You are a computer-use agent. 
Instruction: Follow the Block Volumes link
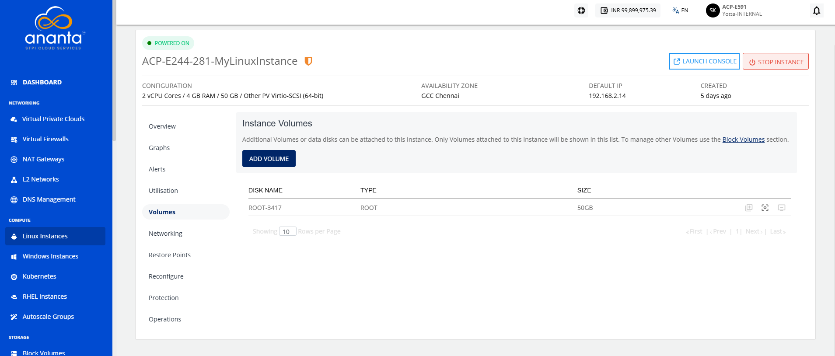point(744,140)
